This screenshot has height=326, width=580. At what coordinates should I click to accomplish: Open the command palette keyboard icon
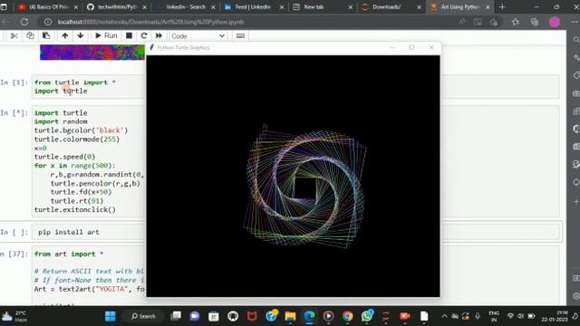click(240, 36)
